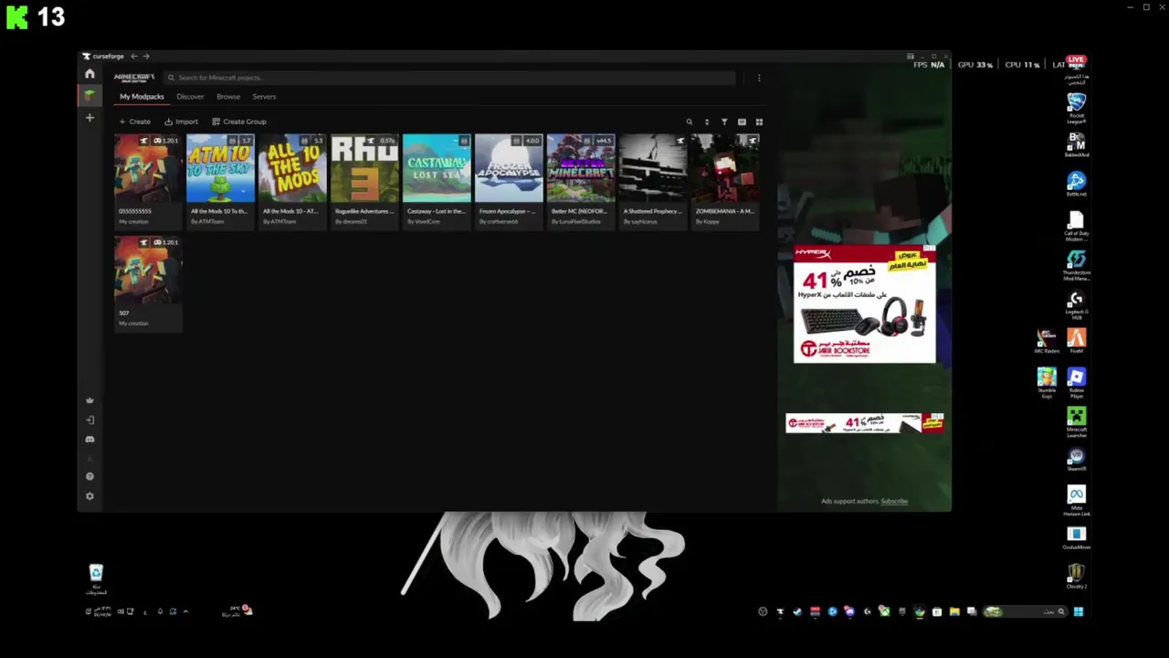1169x658 pixels.
Task: Open the Meta Horizon Link desktop icon
Action: pyautogui.click(x=1077, y=500)
